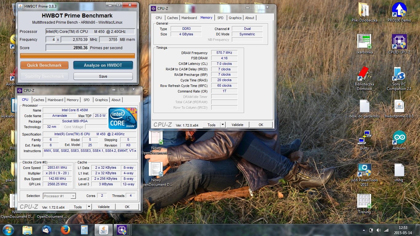Screen dimensions: 420x236
Task: Click the Intel Core i5 inside logo
Action: 123,118
